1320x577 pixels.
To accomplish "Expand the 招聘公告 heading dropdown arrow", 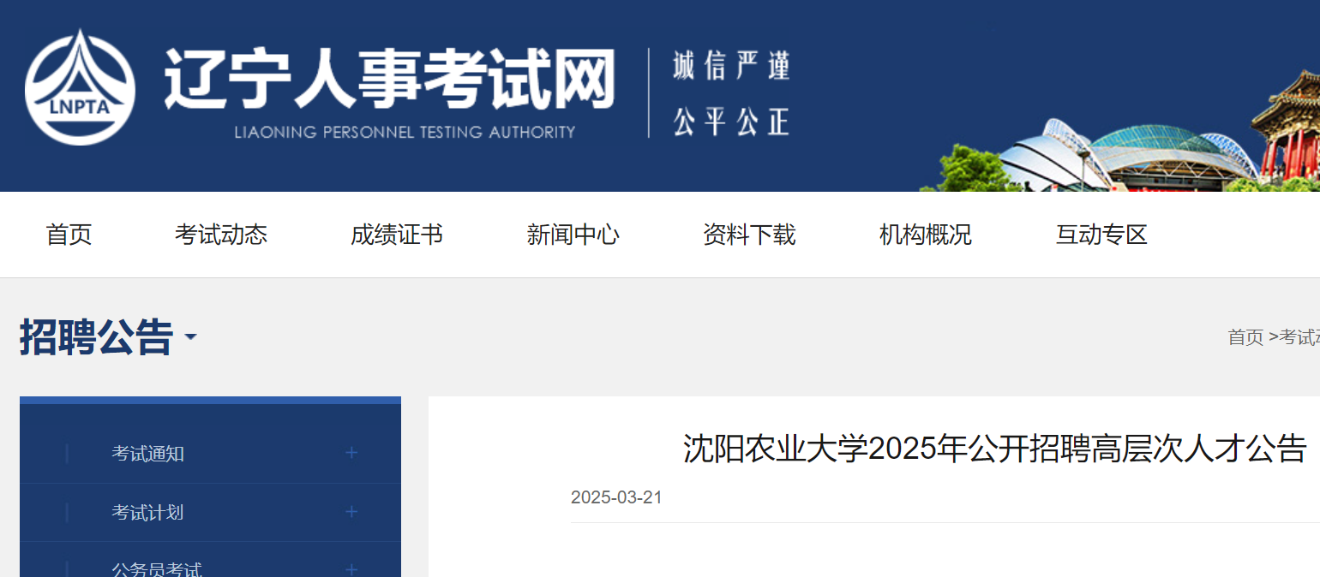I will point(190,337).
